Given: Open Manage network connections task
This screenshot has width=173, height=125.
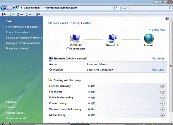Looking at the screenshot, I should (23, 43).
